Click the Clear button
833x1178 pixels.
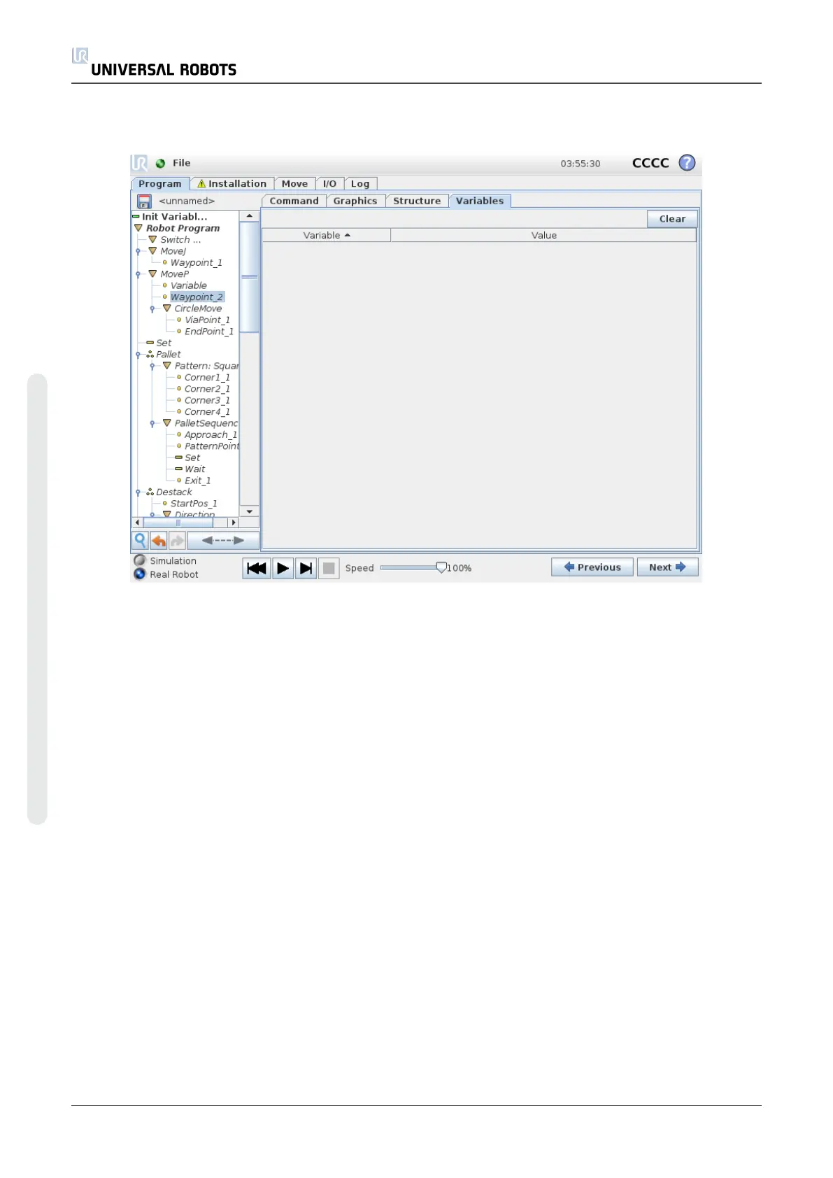click(x=672, y=219)
